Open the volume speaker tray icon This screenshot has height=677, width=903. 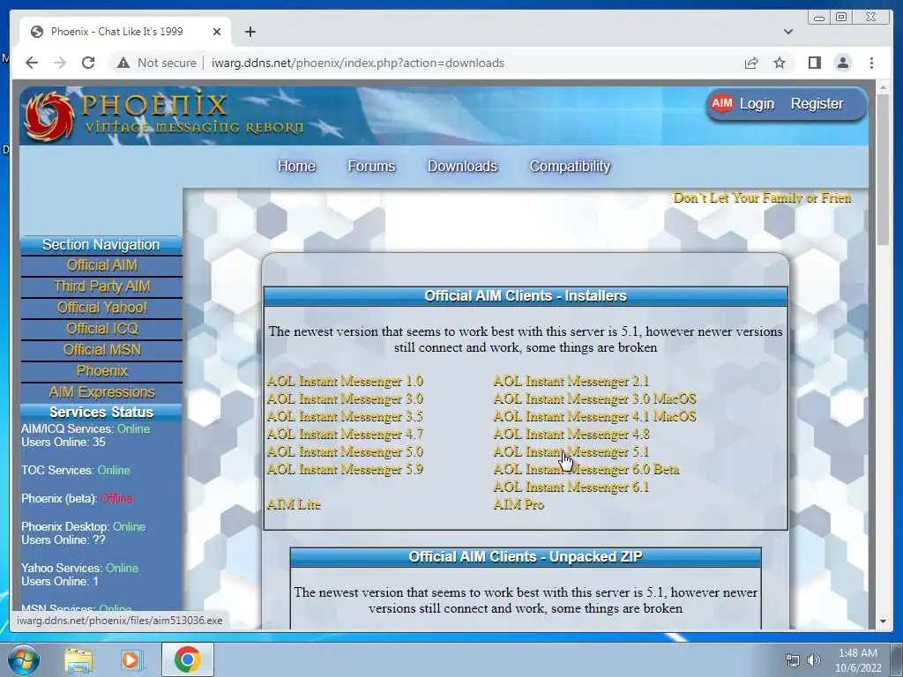click(x=814, y=660)
